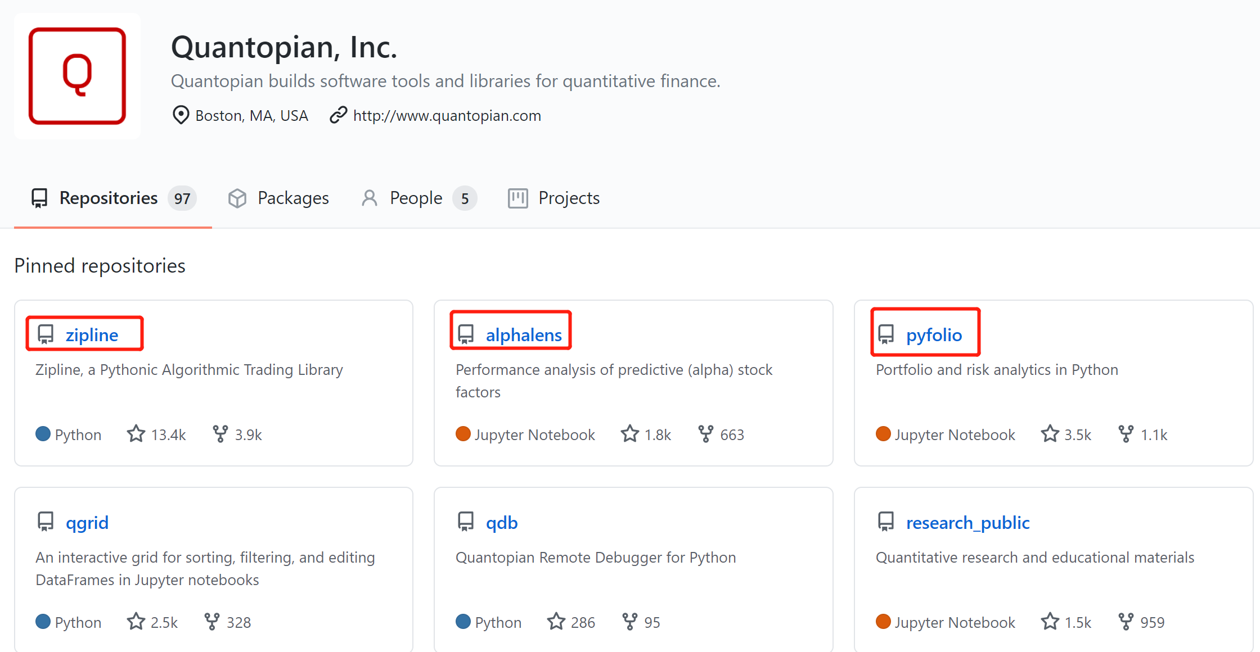Screen dimensions: 1260x652
Task: Click qgrid star count icon
Action: point(136,622)
